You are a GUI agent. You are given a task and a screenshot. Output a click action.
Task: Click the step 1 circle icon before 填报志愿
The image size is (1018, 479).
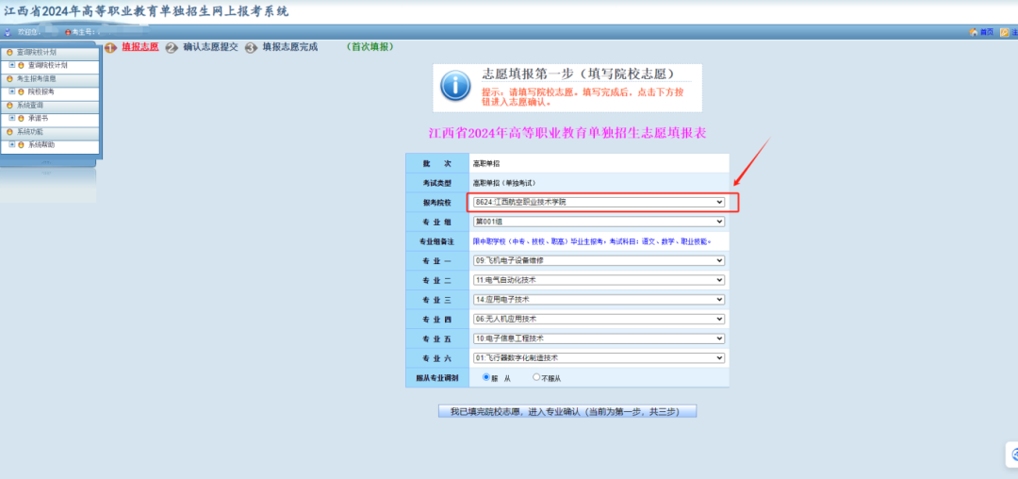coord(110,47)
